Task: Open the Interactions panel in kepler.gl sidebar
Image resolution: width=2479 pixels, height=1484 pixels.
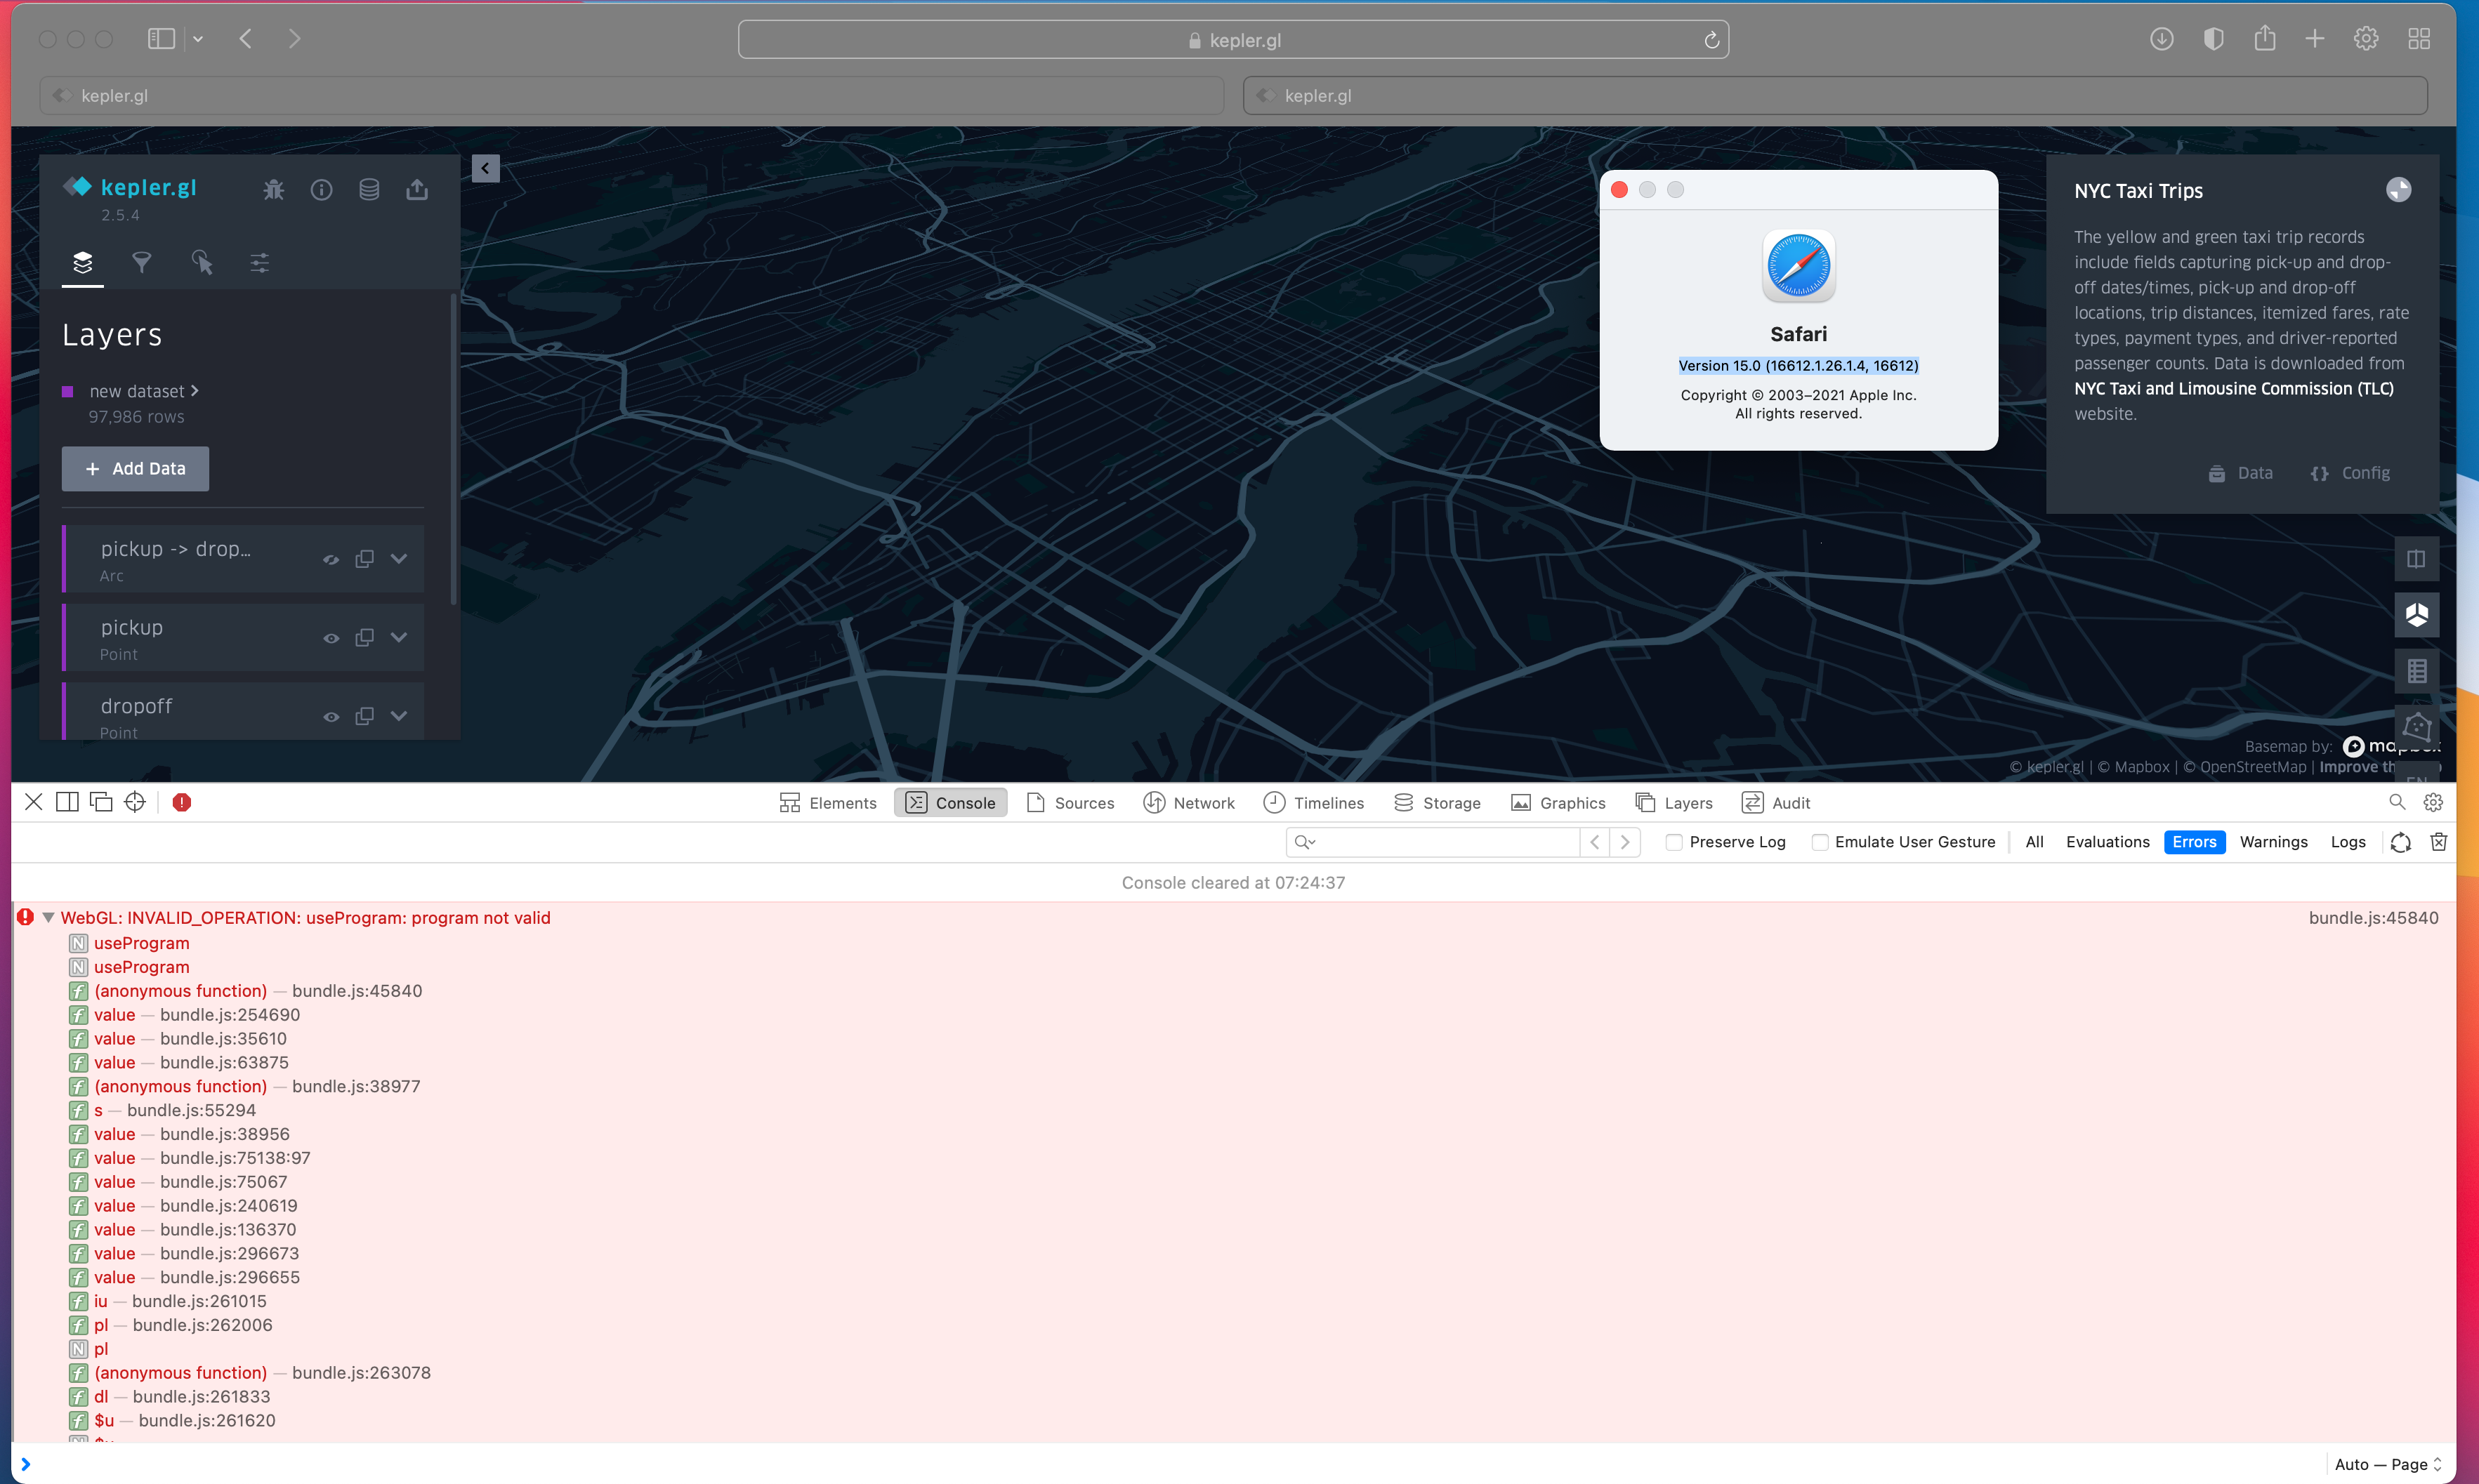Action: [202, 263]
